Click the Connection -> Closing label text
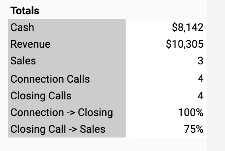Viewport: 225px width, 151px height. point(62,112)
